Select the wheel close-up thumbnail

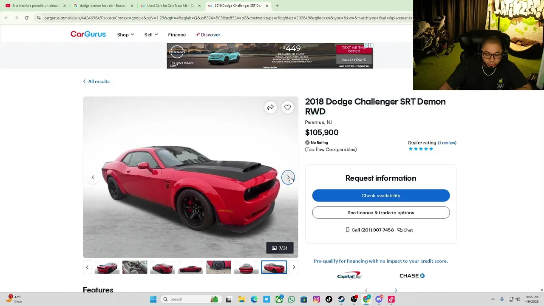pos(218,267)
